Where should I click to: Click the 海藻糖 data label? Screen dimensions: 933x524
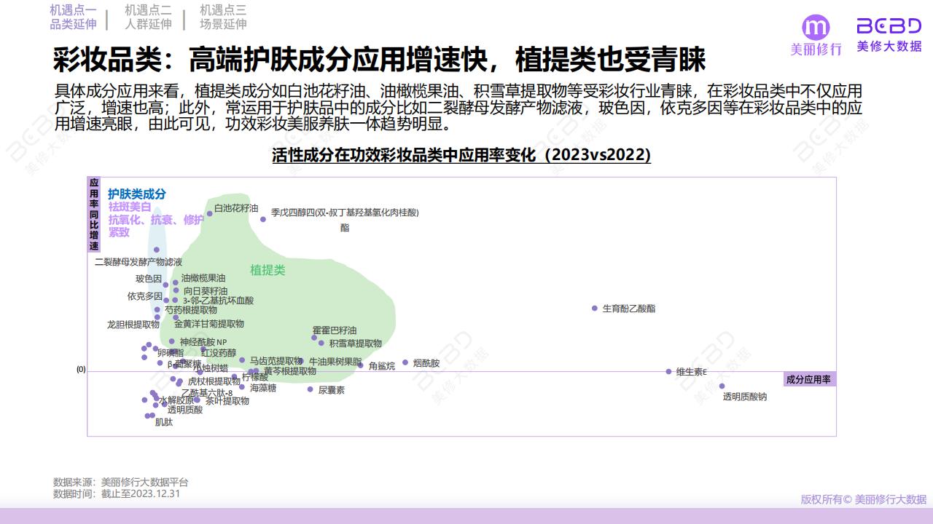263,389
